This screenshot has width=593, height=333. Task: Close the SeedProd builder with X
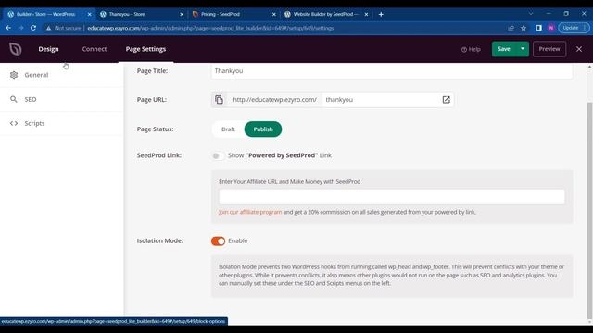[578, 49]
